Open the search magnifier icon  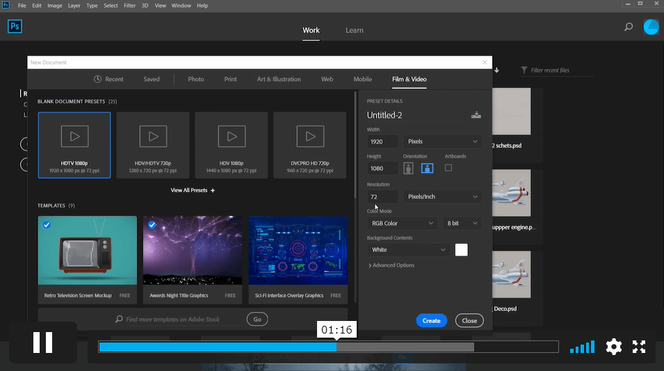pos(629,27)
